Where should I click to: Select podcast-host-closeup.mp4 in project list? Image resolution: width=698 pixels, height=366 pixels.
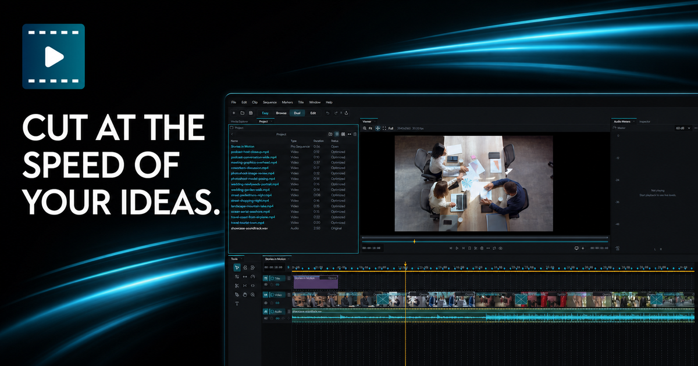[x=250, y=152]
